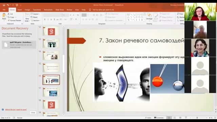
Task: Switch to Reading view
Action: pos(180,118)
